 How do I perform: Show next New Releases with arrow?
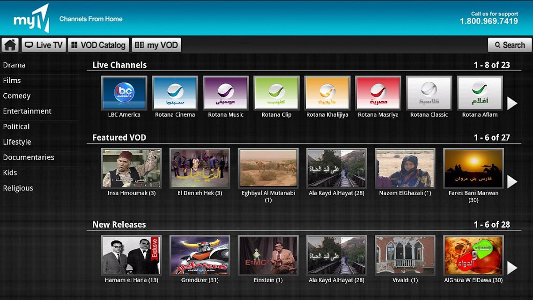point(512,268)
